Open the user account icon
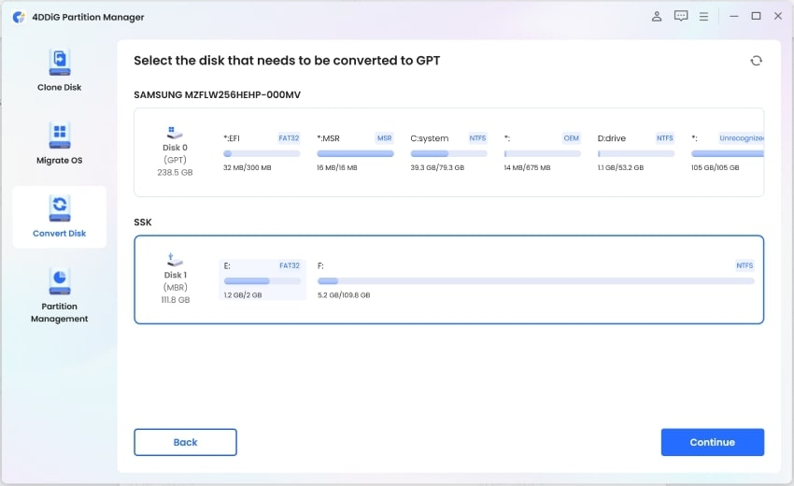 (x=657, y=16)
